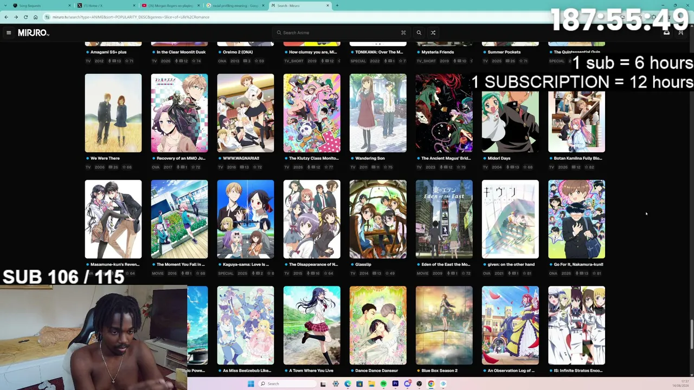
Task: Close the Home / X tab
Action: (x=134, y=5)
